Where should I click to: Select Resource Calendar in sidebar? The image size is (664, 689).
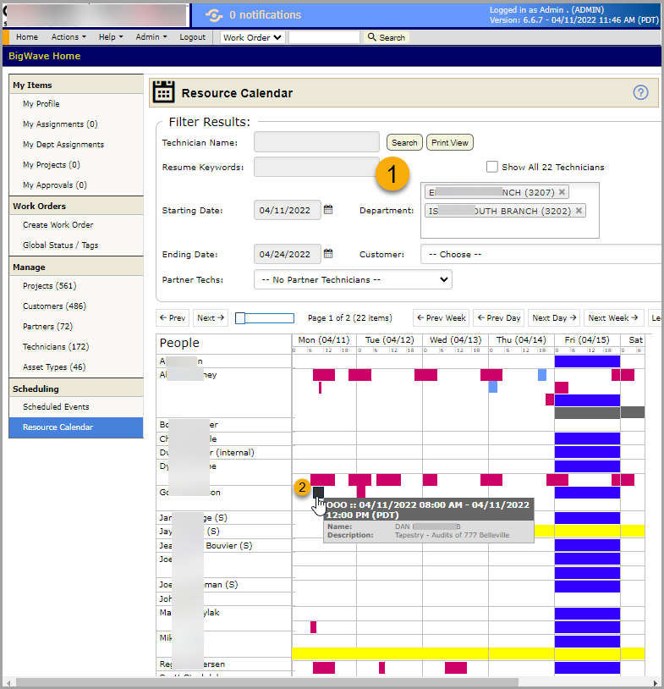(x=76, y=427)
